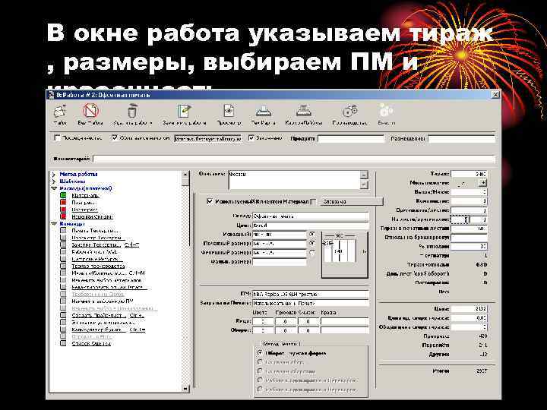Click the Создать Прайс-лист link
This screenshot has height=410, width=547.
pyautogui.click(x=99, y=316)
